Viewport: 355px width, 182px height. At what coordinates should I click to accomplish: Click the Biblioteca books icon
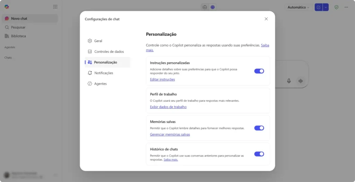(7, 36)
